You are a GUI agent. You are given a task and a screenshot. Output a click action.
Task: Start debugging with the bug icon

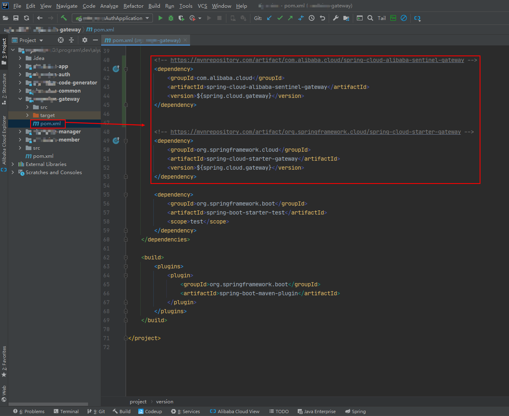[171, 18]
